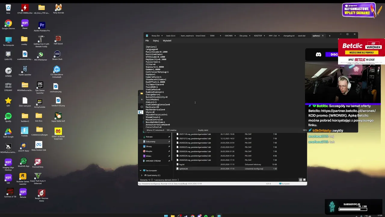
Task: Launch Pummel Party from the desktop
Action: [x=38, y=163]
